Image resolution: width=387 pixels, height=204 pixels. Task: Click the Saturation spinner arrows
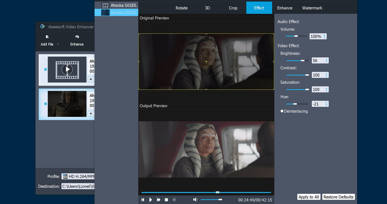[327, 89]
